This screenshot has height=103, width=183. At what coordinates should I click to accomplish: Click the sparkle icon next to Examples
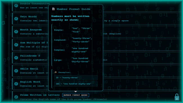56,72
